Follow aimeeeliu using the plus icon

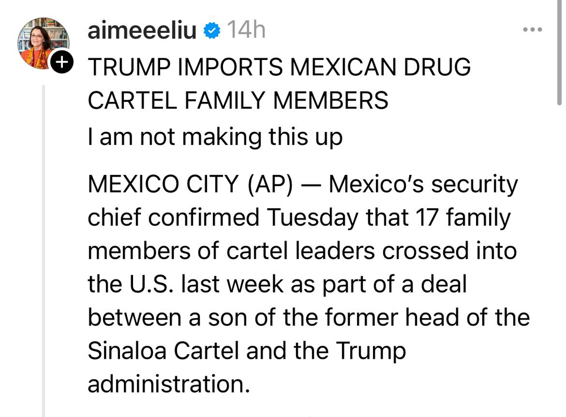tap(62, 62)
